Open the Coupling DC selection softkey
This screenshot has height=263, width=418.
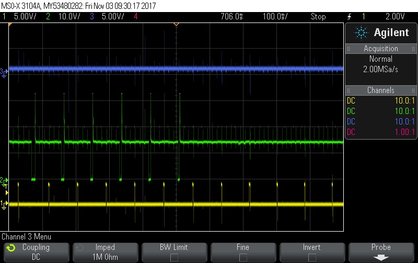click(x=36, y=251)
